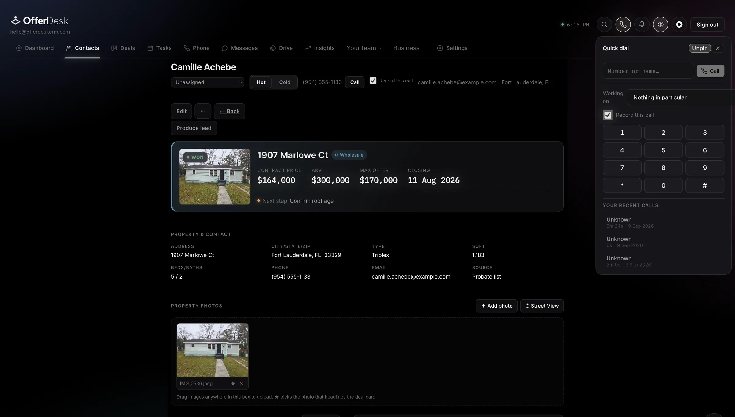The width and height of the screenshot is (735, 417).
Task: Open the Working on dropdown
Action: pos(680,97)
